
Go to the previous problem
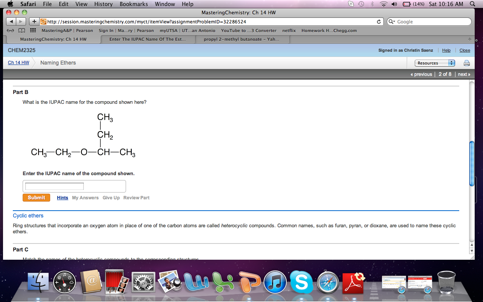point(421,74)
